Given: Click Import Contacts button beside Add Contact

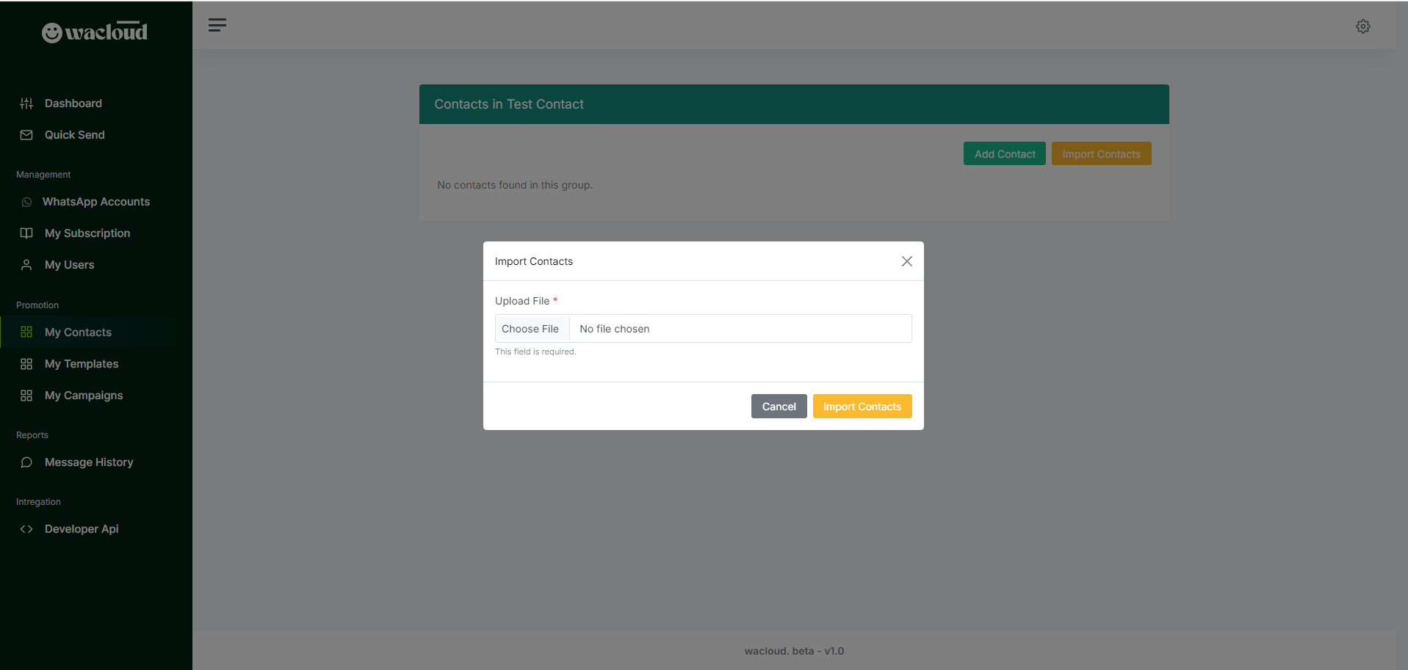Looking at the screenshot, I should [1101, 154].
